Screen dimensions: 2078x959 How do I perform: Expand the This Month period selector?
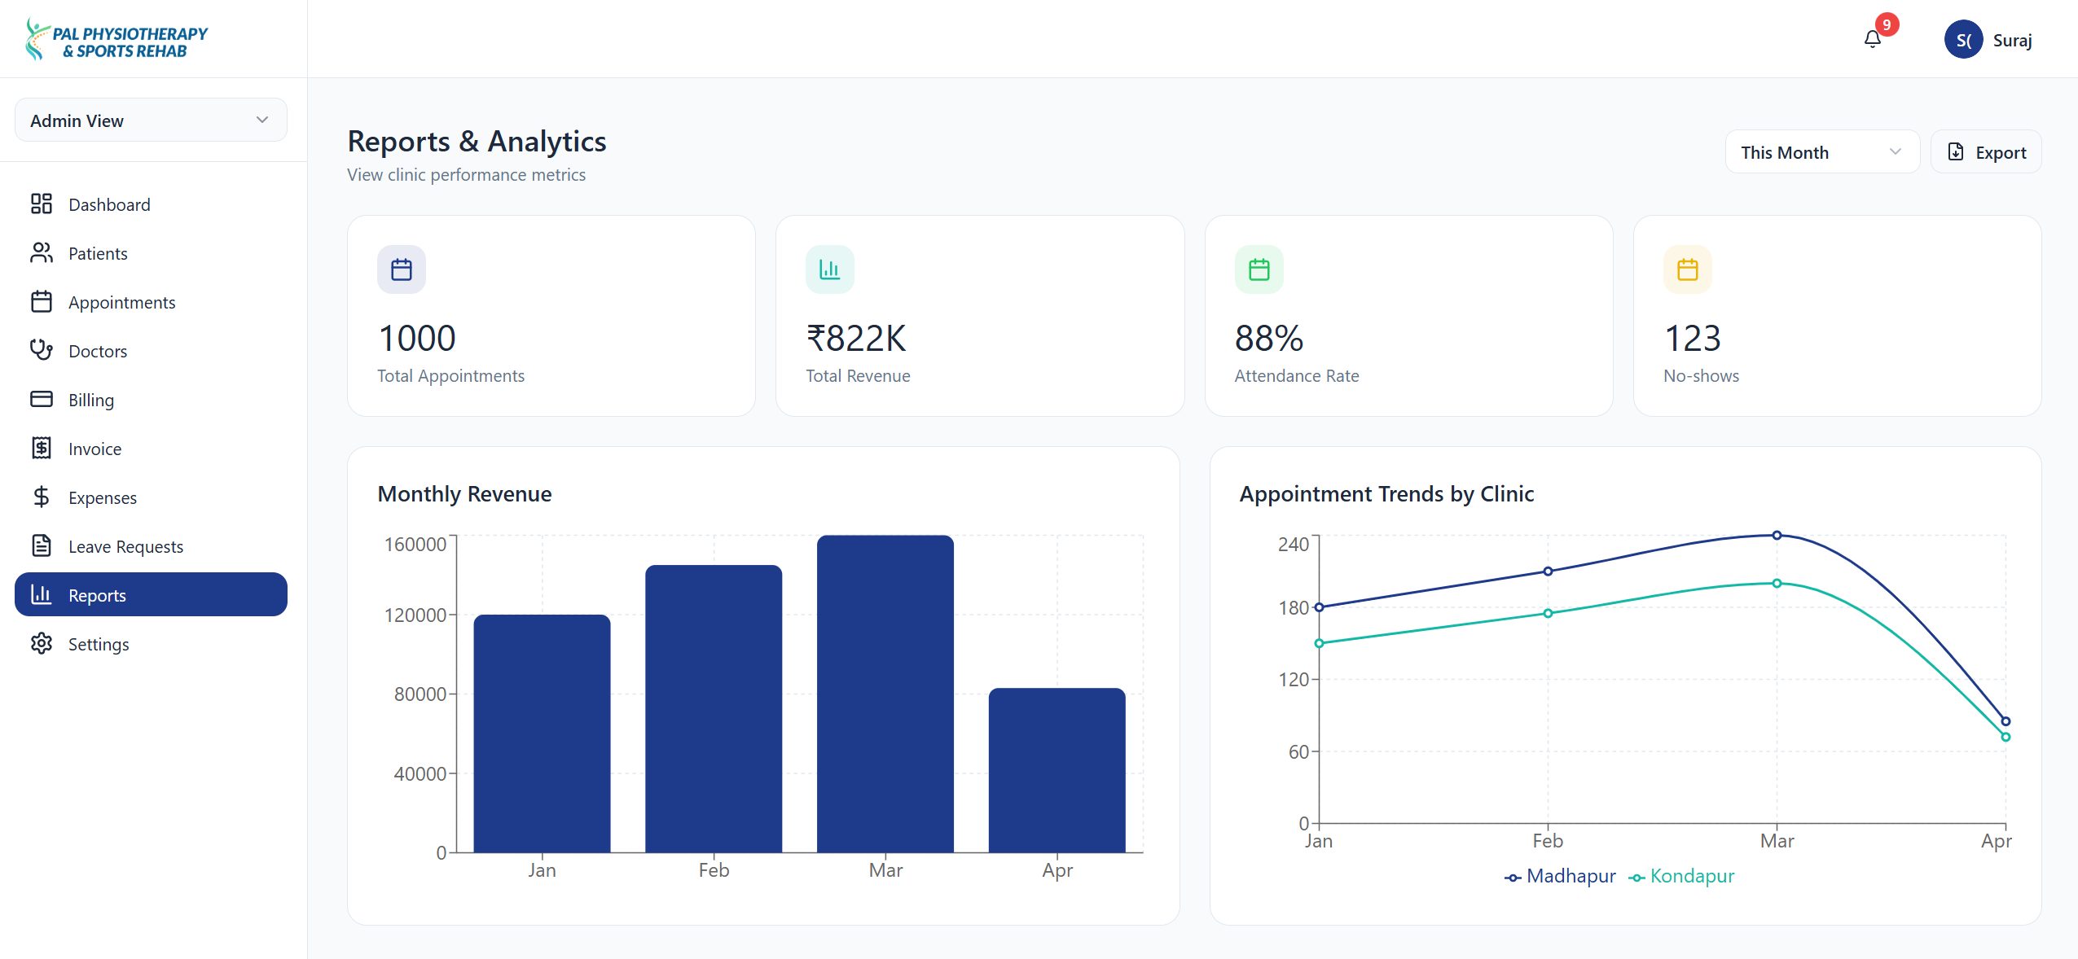pos(1822,152)
